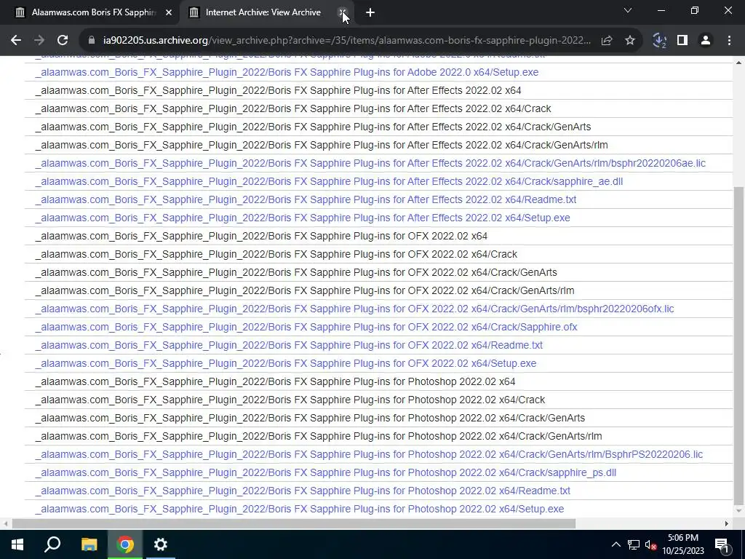
Task: Toggle the browser side panel
Action: tap(682, 41)
